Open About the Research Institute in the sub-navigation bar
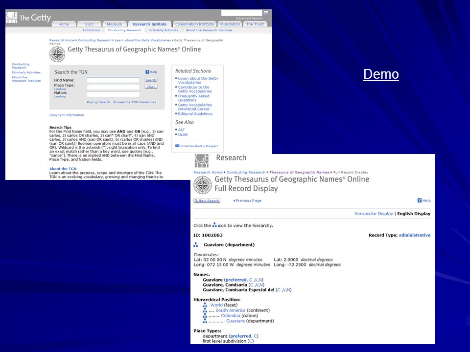The height and width of the screenshot is (352, 470). [x=209, y=30]
